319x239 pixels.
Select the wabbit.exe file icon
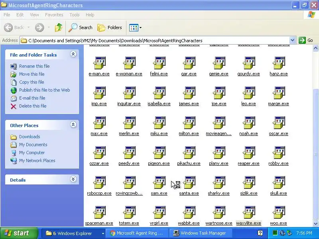point(189,213)
